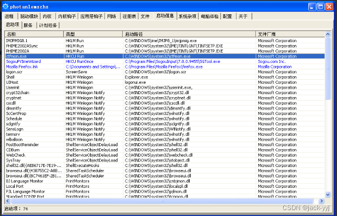Click the horizontal scrollbar right arrow
This screenshot has width=337, height=216.
321,201
